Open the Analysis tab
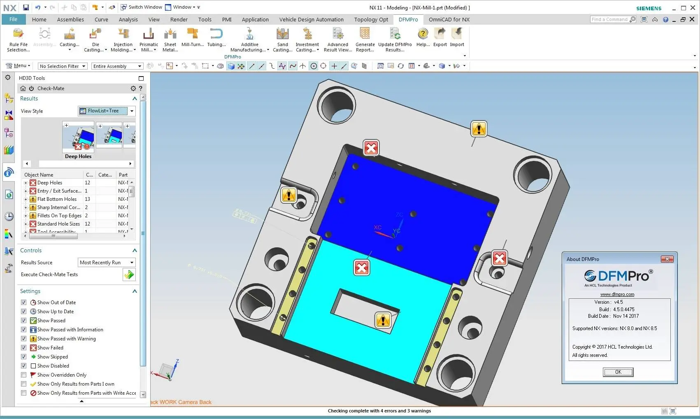Viewport: 700px width, 419px height. coord(128,19)
